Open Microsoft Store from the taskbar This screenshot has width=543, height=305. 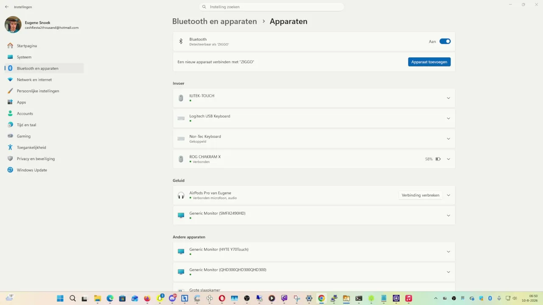[122, 298]
